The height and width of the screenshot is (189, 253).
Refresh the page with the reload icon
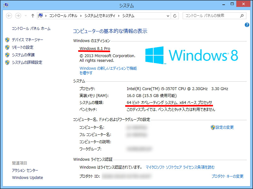point(175,16)
